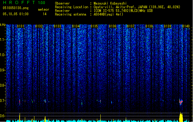The height and width of the screenshot is (122, 193).
Task: Click the Ogata-vill. Akita-Pref. JAPAN location text
Action: (137, 7)
